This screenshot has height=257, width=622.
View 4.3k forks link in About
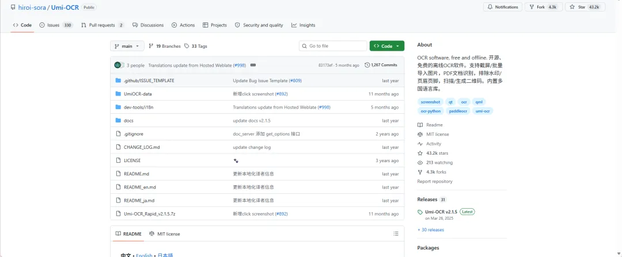[431, 172]
